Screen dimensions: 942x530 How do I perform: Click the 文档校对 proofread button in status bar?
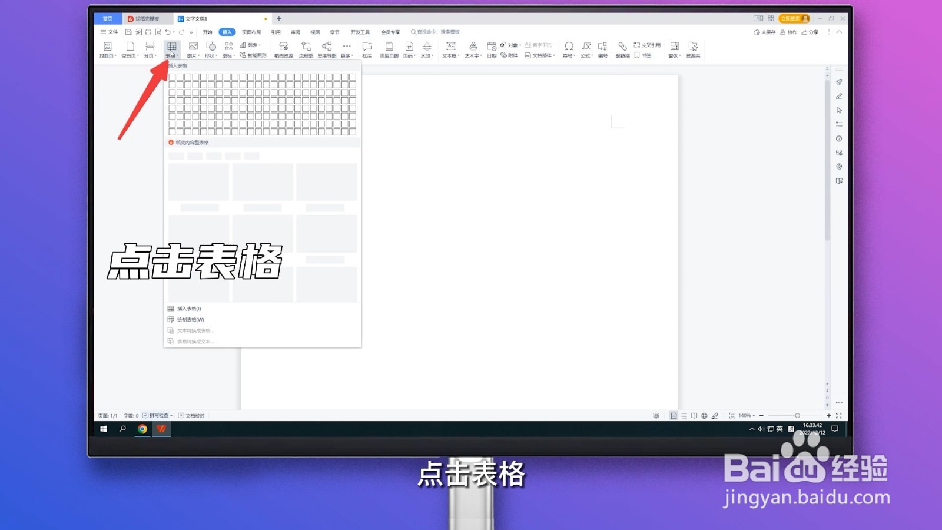[192, 415]
